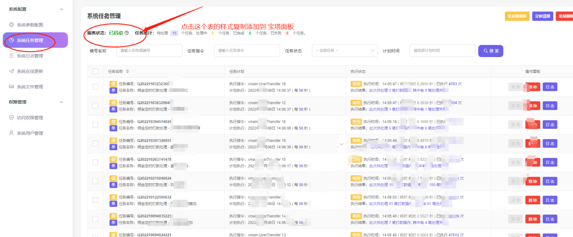Click the clock icon beside 系统任务管理

(11, 40)
